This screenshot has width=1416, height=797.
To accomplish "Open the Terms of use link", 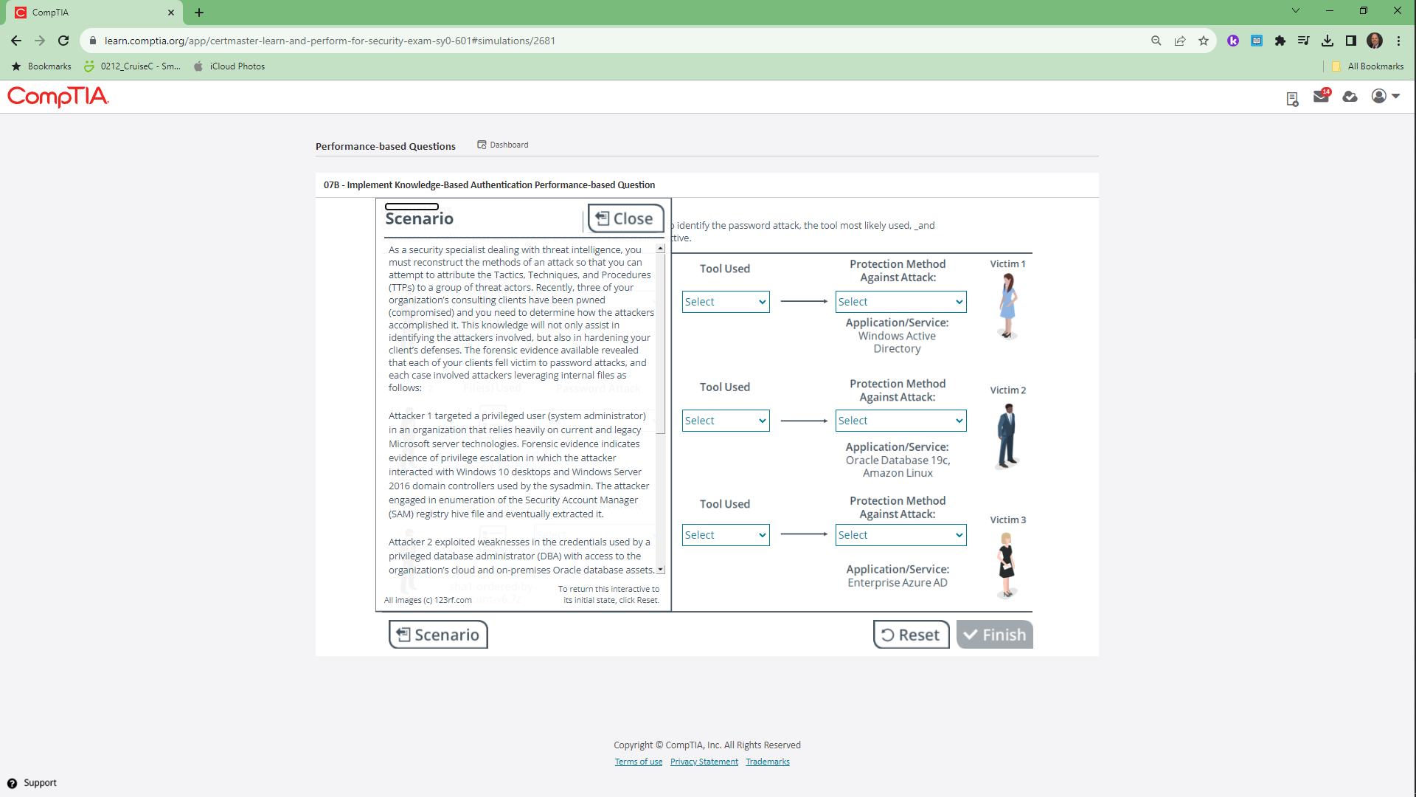I will click(638, 762).
